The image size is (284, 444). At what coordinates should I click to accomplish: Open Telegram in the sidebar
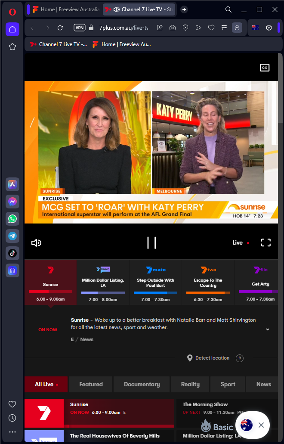pos(12,236)
